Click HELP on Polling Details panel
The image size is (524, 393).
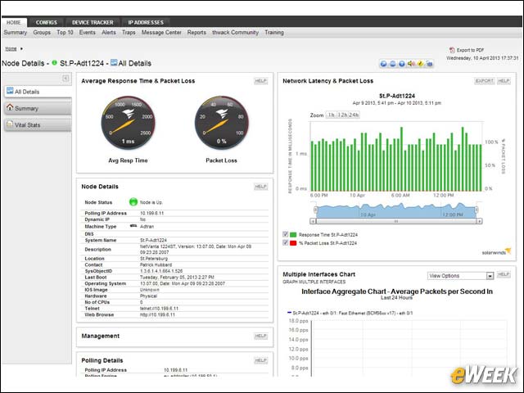tap(260, 360)
